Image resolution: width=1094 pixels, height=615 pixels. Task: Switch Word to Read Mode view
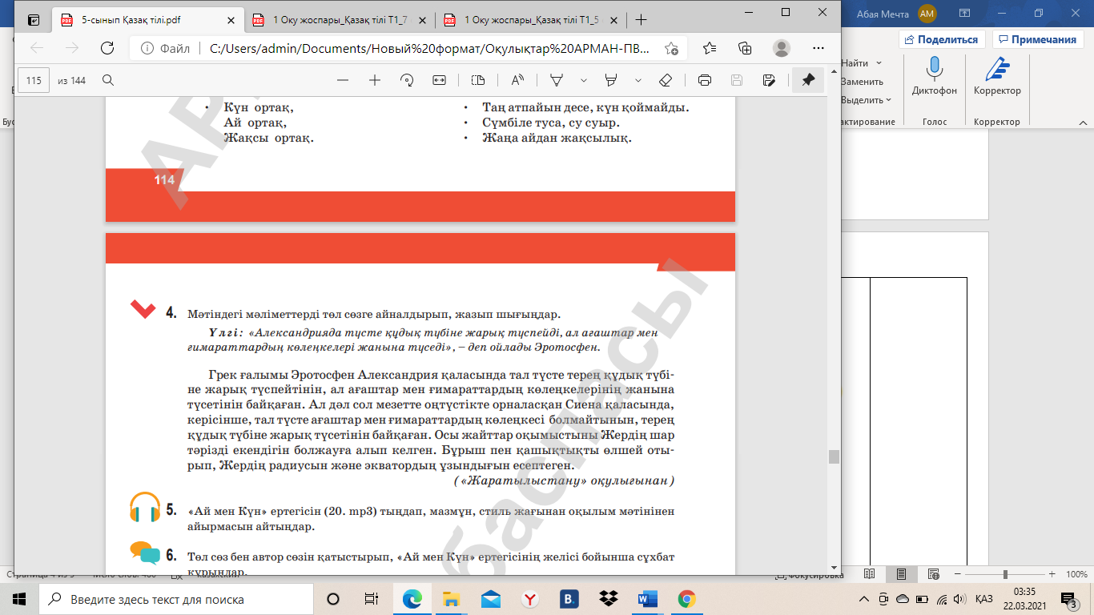point(870,574)
